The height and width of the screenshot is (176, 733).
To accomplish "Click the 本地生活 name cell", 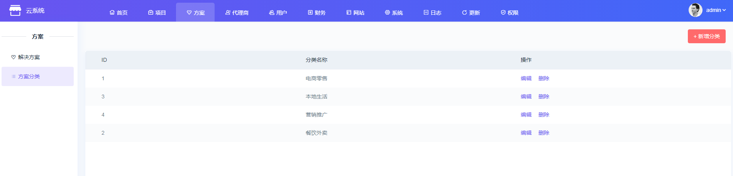I will [x=317, y=96].
